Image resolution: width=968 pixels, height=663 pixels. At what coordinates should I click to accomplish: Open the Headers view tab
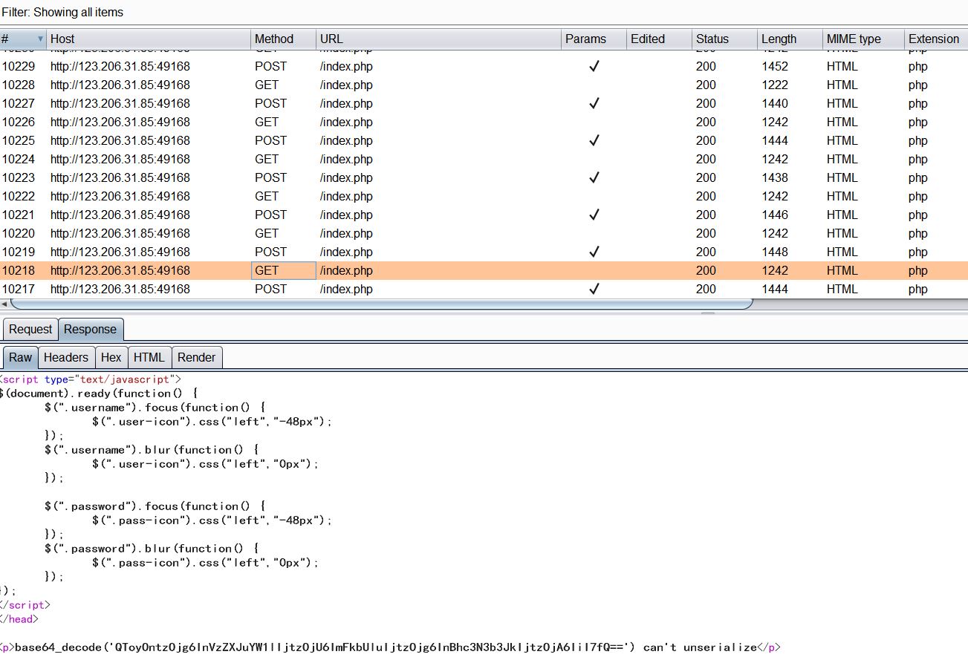66,357
